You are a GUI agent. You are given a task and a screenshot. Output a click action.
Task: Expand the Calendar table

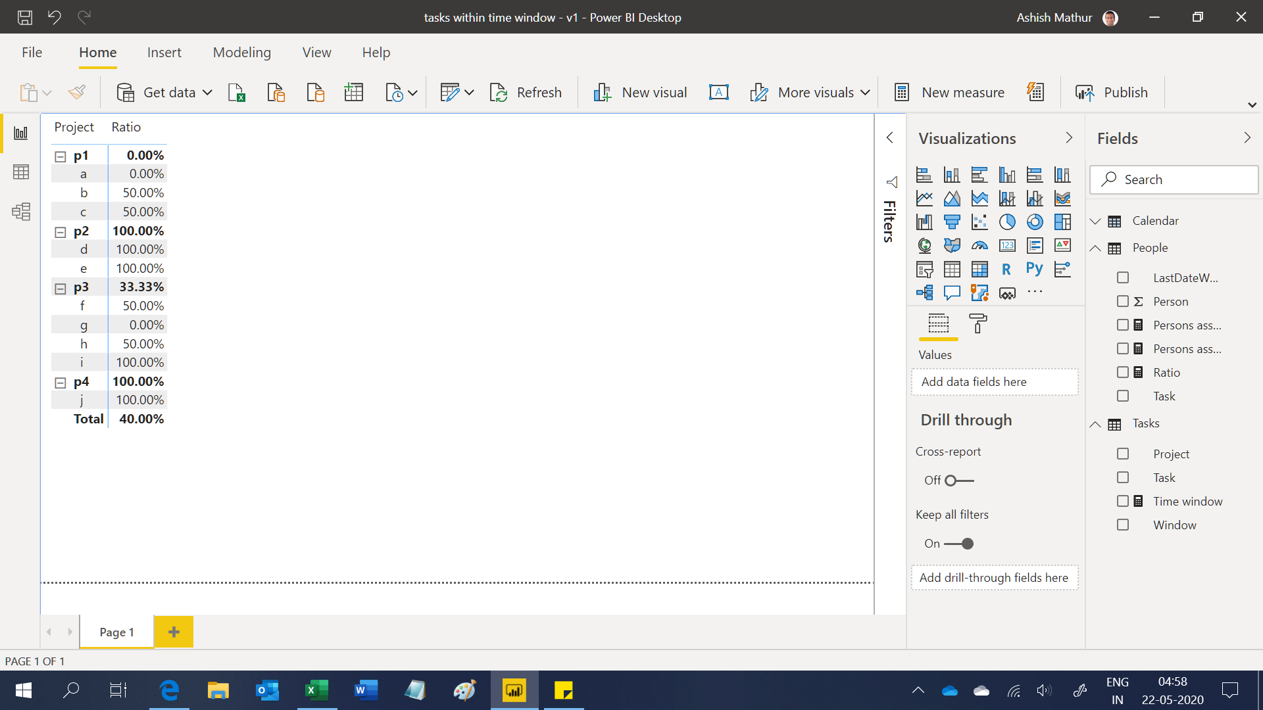[1095, 221]
